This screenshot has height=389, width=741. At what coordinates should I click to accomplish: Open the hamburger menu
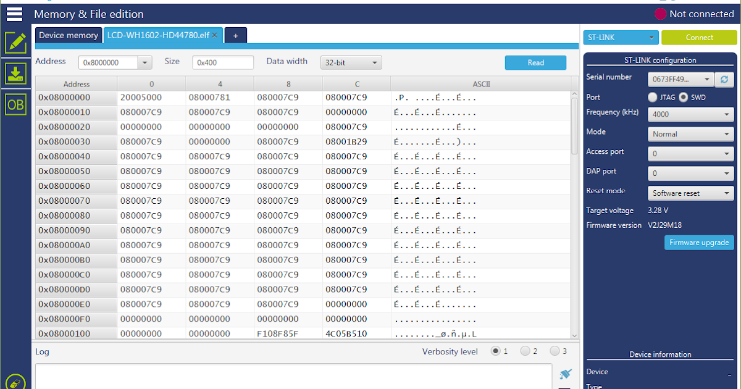point(14,14)
